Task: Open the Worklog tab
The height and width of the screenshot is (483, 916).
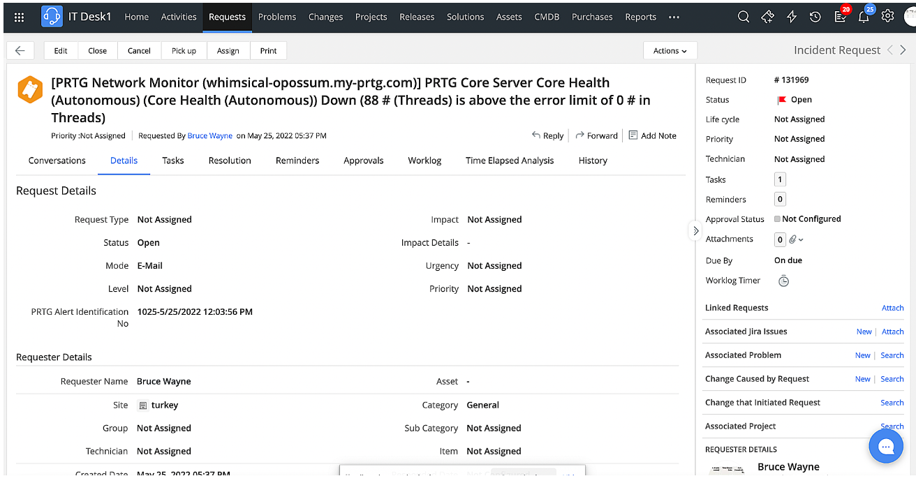Action: pyautogui.click(x=424, y=161)
